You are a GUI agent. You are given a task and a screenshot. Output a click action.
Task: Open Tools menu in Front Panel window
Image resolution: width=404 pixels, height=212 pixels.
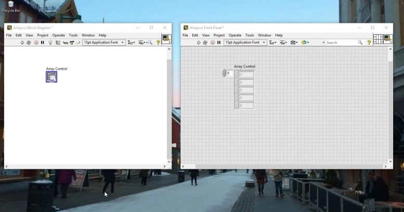[250, 35]
